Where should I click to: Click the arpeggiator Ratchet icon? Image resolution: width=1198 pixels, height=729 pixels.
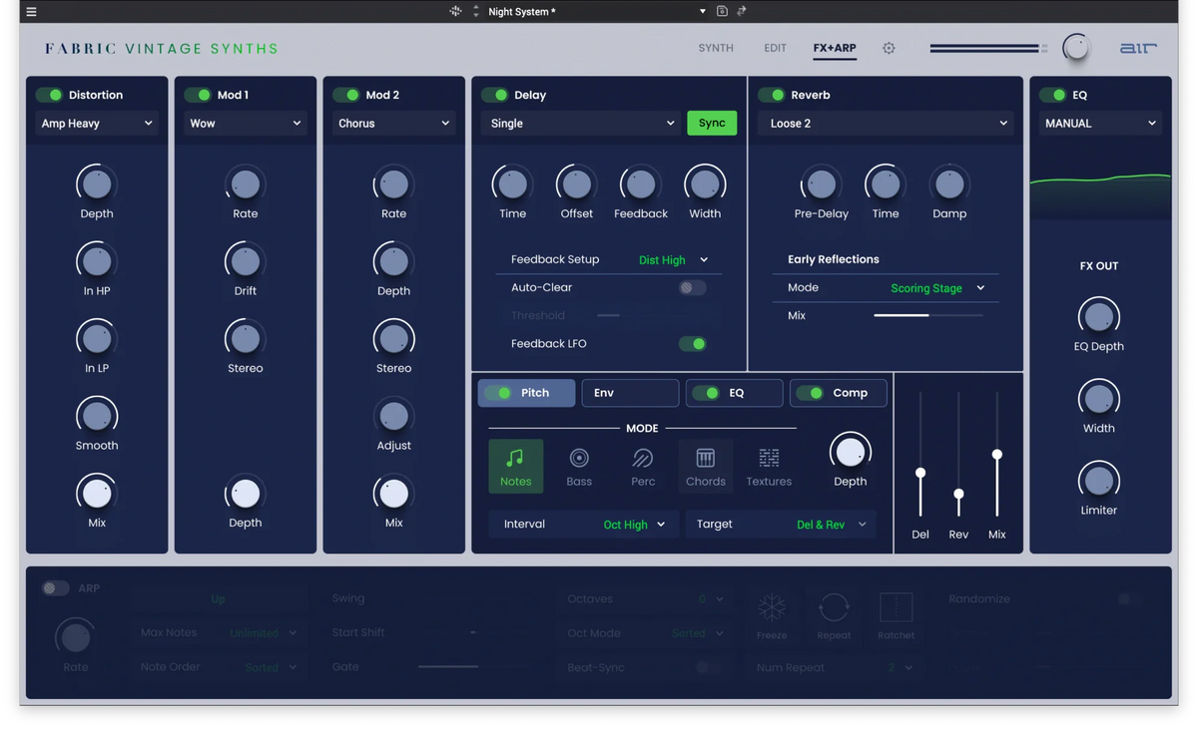click(x=896, y=607)
